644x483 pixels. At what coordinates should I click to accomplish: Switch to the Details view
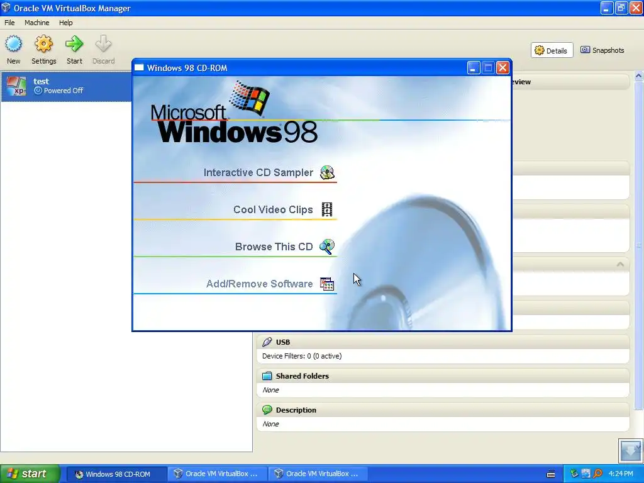pos(552,50)
